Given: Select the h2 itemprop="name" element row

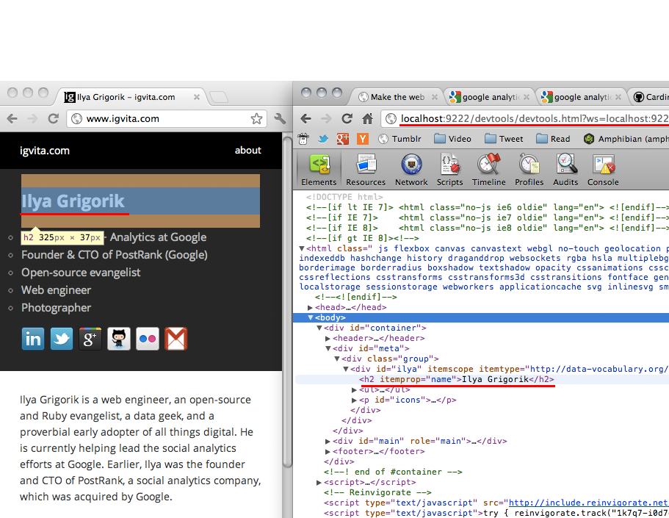Looking at the screenshot, I should [x=482, y=379].
